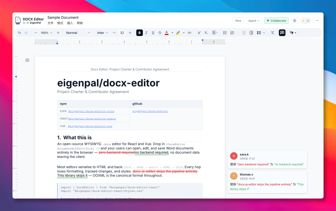Screen dimensions: 336x211
Task: Toggle bold formatting
Action: (139, 33)
